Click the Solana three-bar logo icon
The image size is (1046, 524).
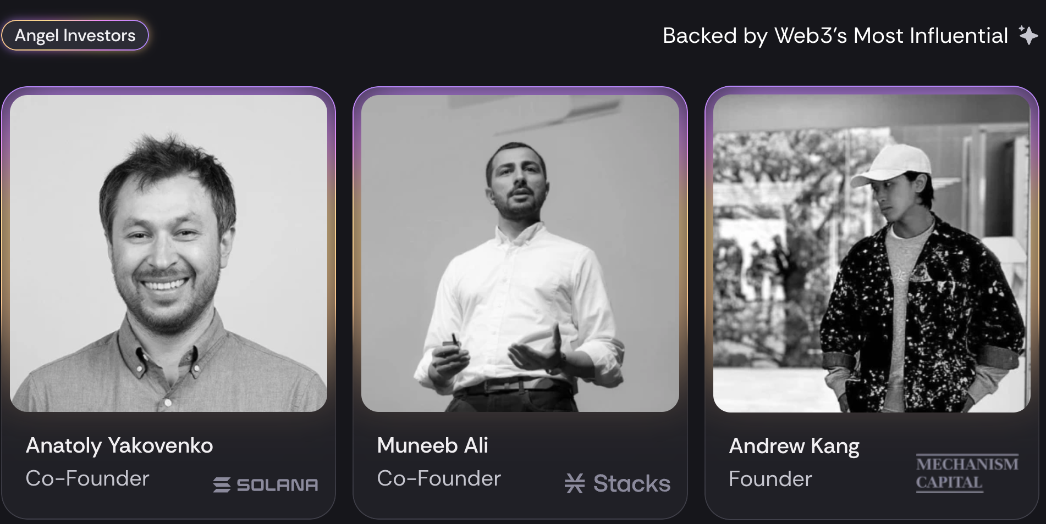click(222, 485)
